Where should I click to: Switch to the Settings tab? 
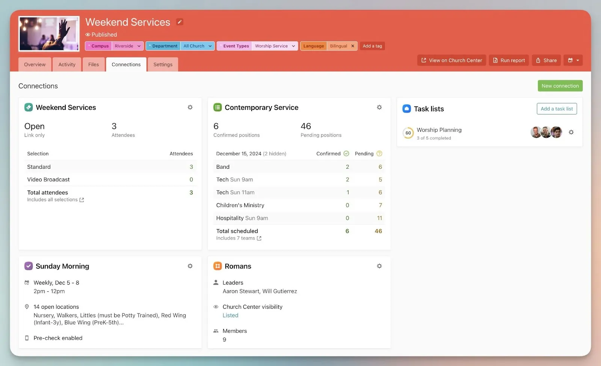pyautogui.click(x=163, y=64)
